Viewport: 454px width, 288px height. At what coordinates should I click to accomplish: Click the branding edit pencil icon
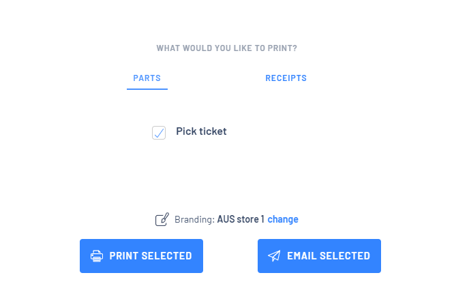coord(162,219)
